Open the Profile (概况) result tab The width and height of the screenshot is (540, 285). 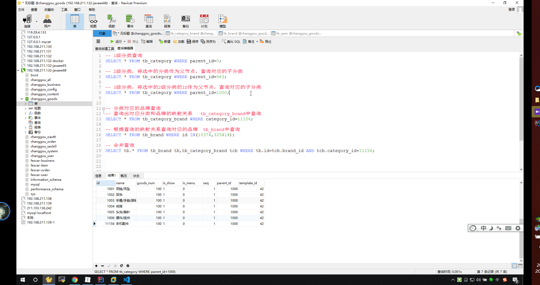[x=124, y=176]
